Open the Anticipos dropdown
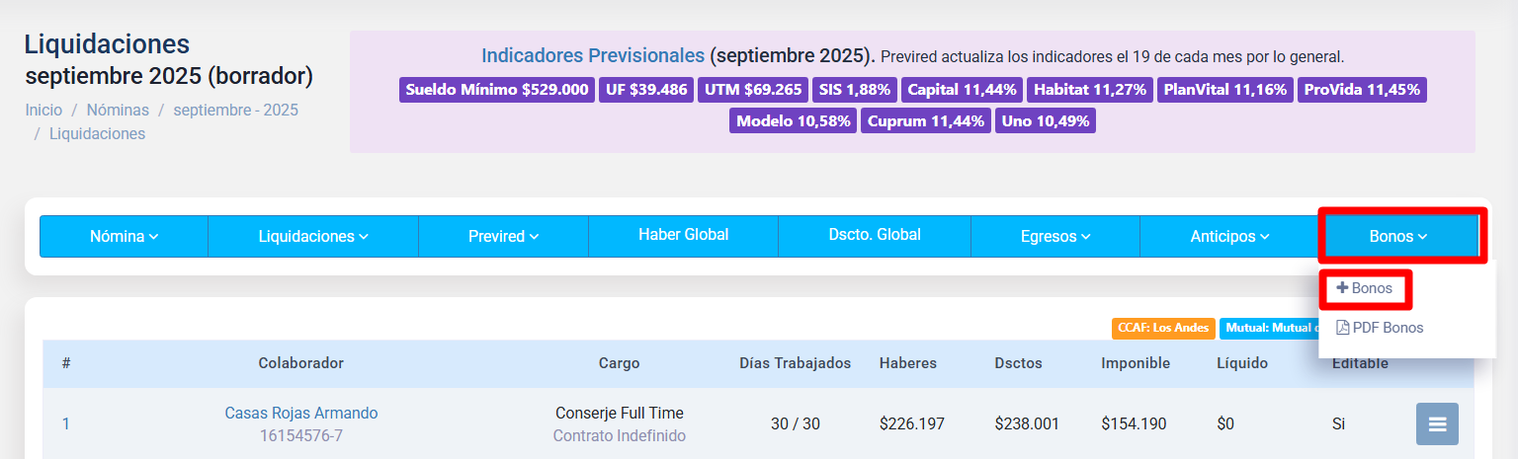The width and height of the screenshot is (1518, 459). tap(1228, 237)
